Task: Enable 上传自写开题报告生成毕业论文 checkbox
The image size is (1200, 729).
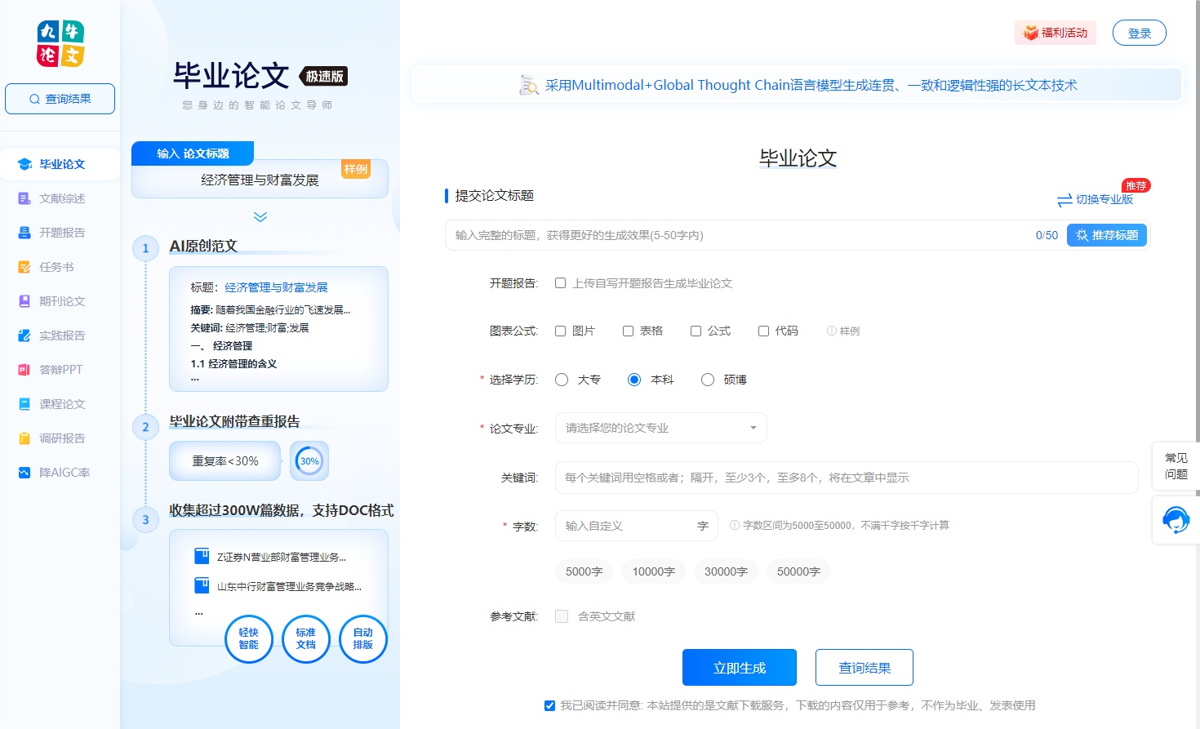Action: (x=560, y=283)
